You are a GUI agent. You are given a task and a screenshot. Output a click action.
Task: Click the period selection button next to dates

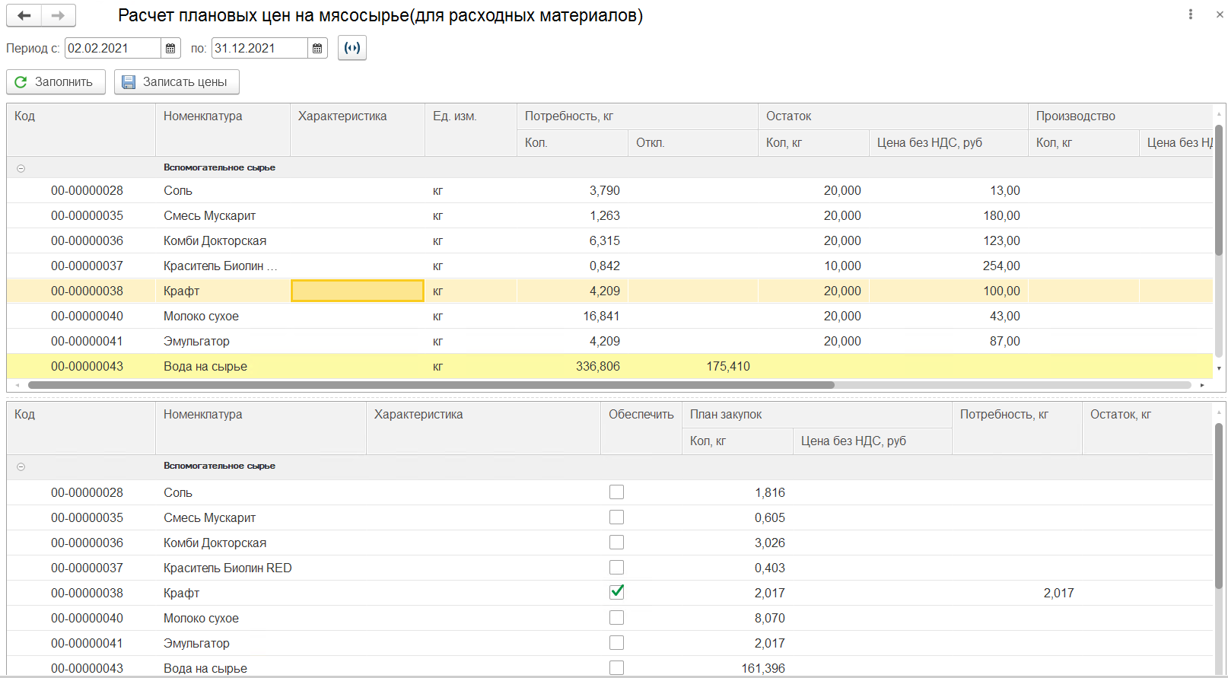(352, 48)
